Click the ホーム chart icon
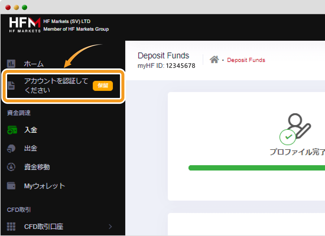The image size is (325, 236). tap(11, 63)
